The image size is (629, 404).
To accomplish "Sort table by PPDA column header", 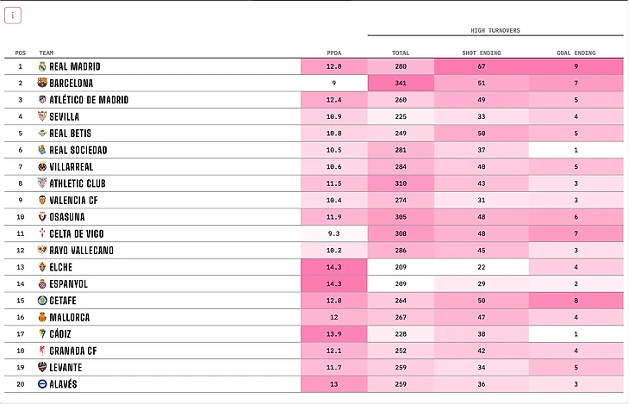I will click(334, 53).
